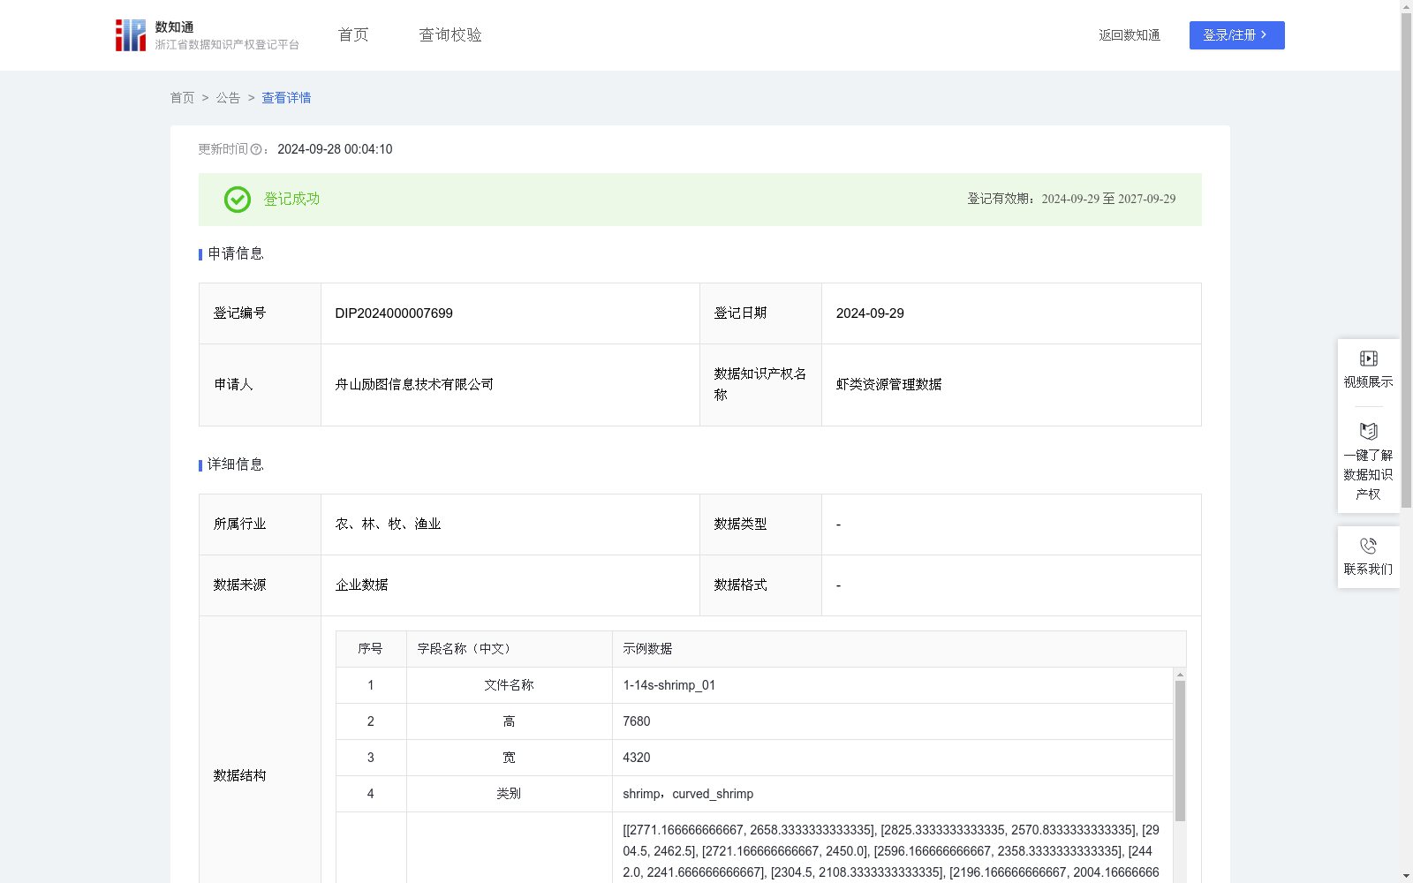Click the 序号 column header

pyautogui.click(x=370, y=649)
